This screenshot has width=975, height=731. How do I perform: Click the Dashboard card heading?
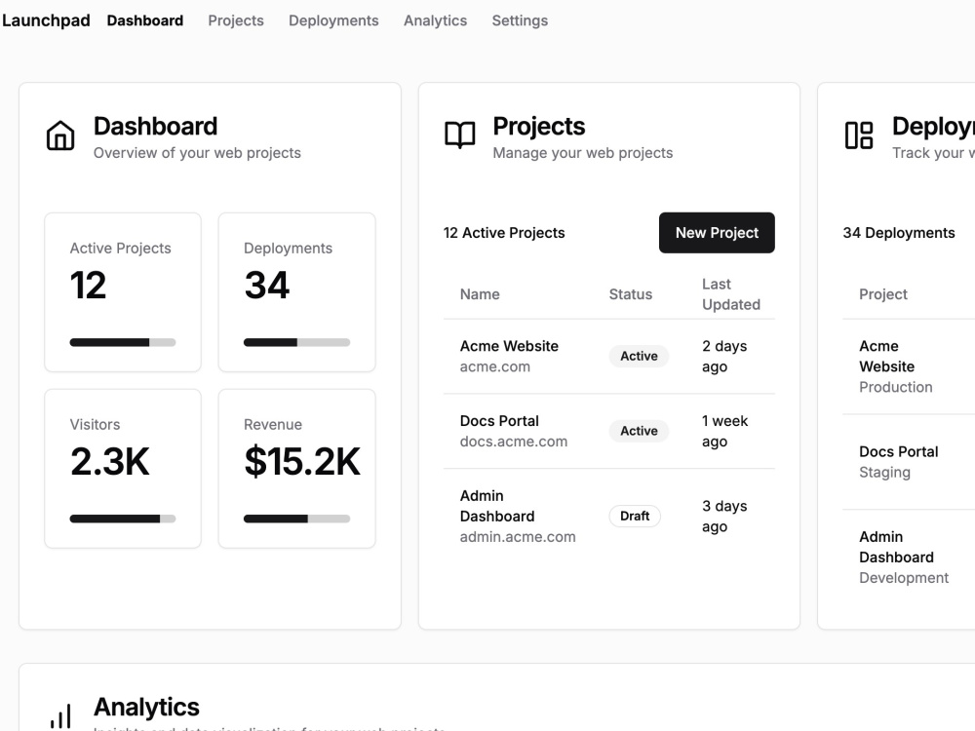coord(155,126)
